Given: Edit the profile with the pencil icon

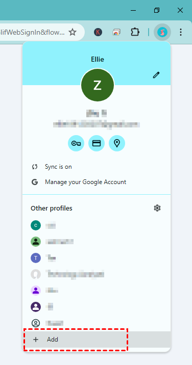Looking at the screenshot, I should [x=156, y=75].
